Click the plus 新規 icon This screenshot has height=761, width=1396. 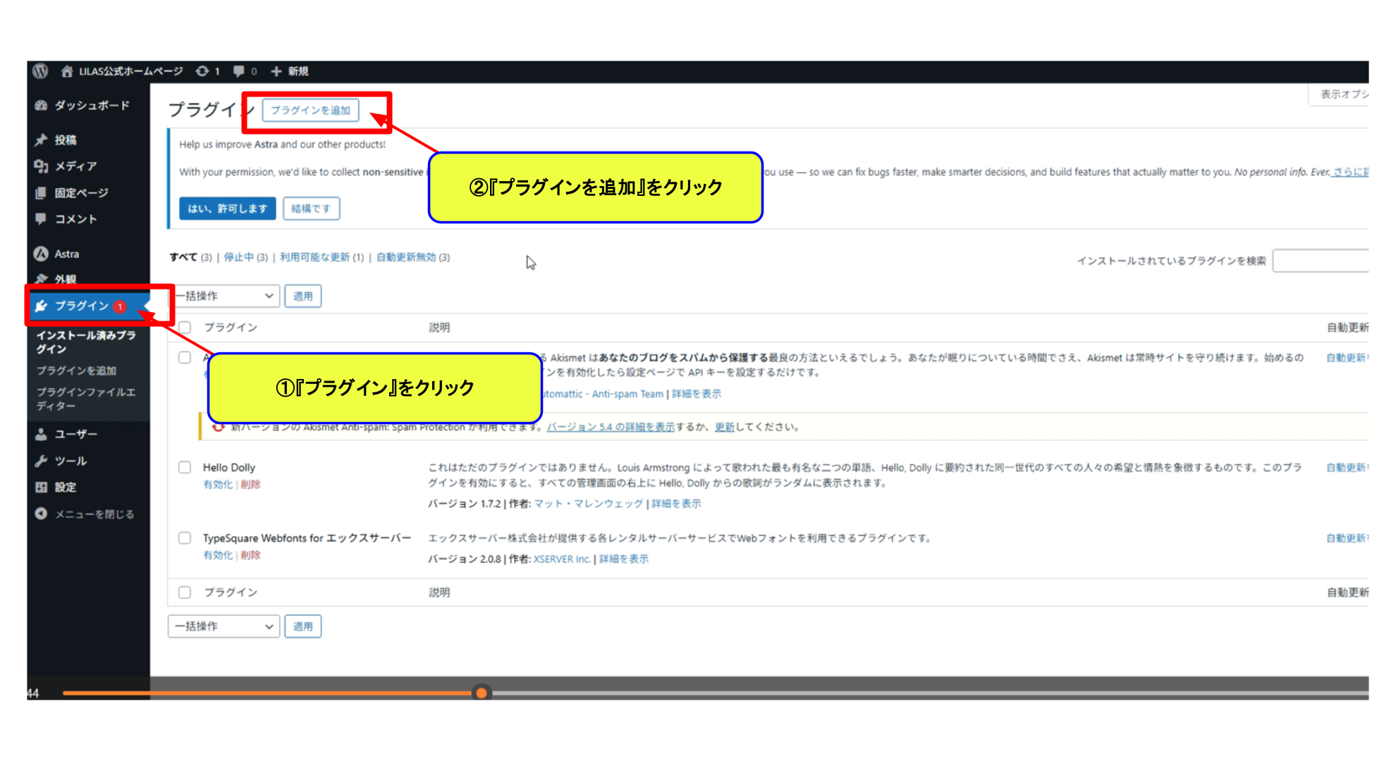click(276, 71)
